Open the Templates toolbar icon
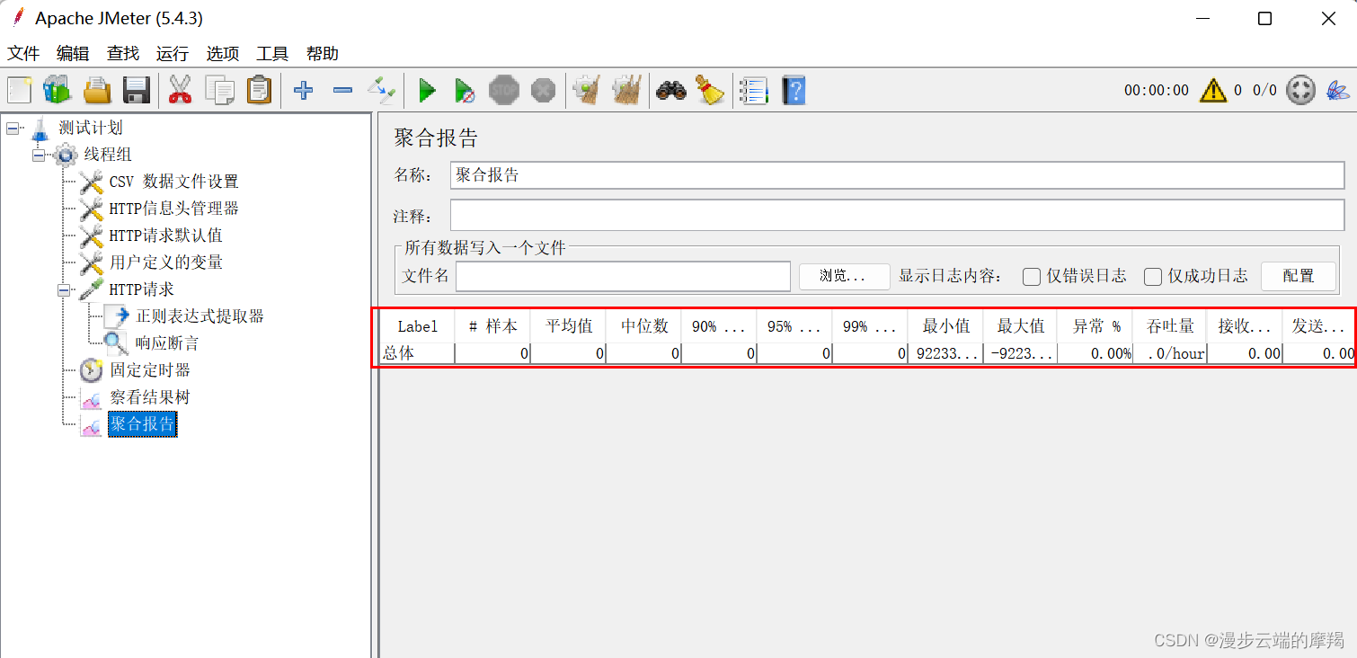 pyautogui.click(x=57, y=90)
